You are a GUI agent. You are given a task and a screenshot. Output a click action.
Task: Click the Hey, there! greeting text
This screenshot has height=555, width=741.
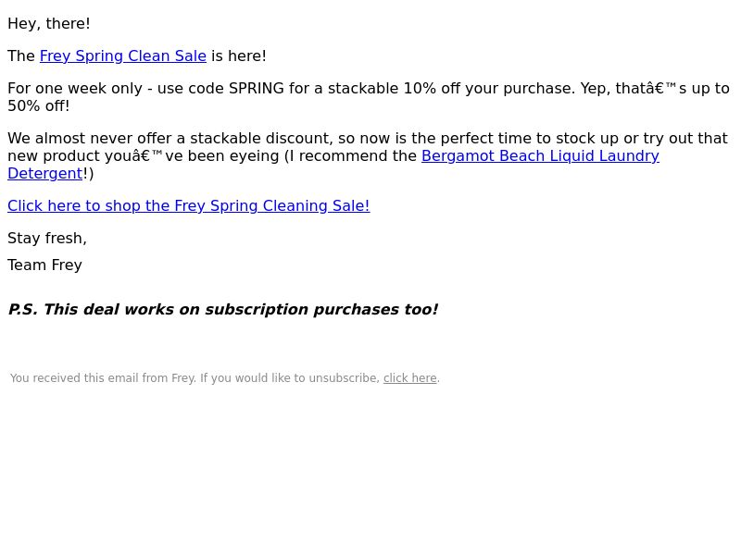click(x=49, y=24)
